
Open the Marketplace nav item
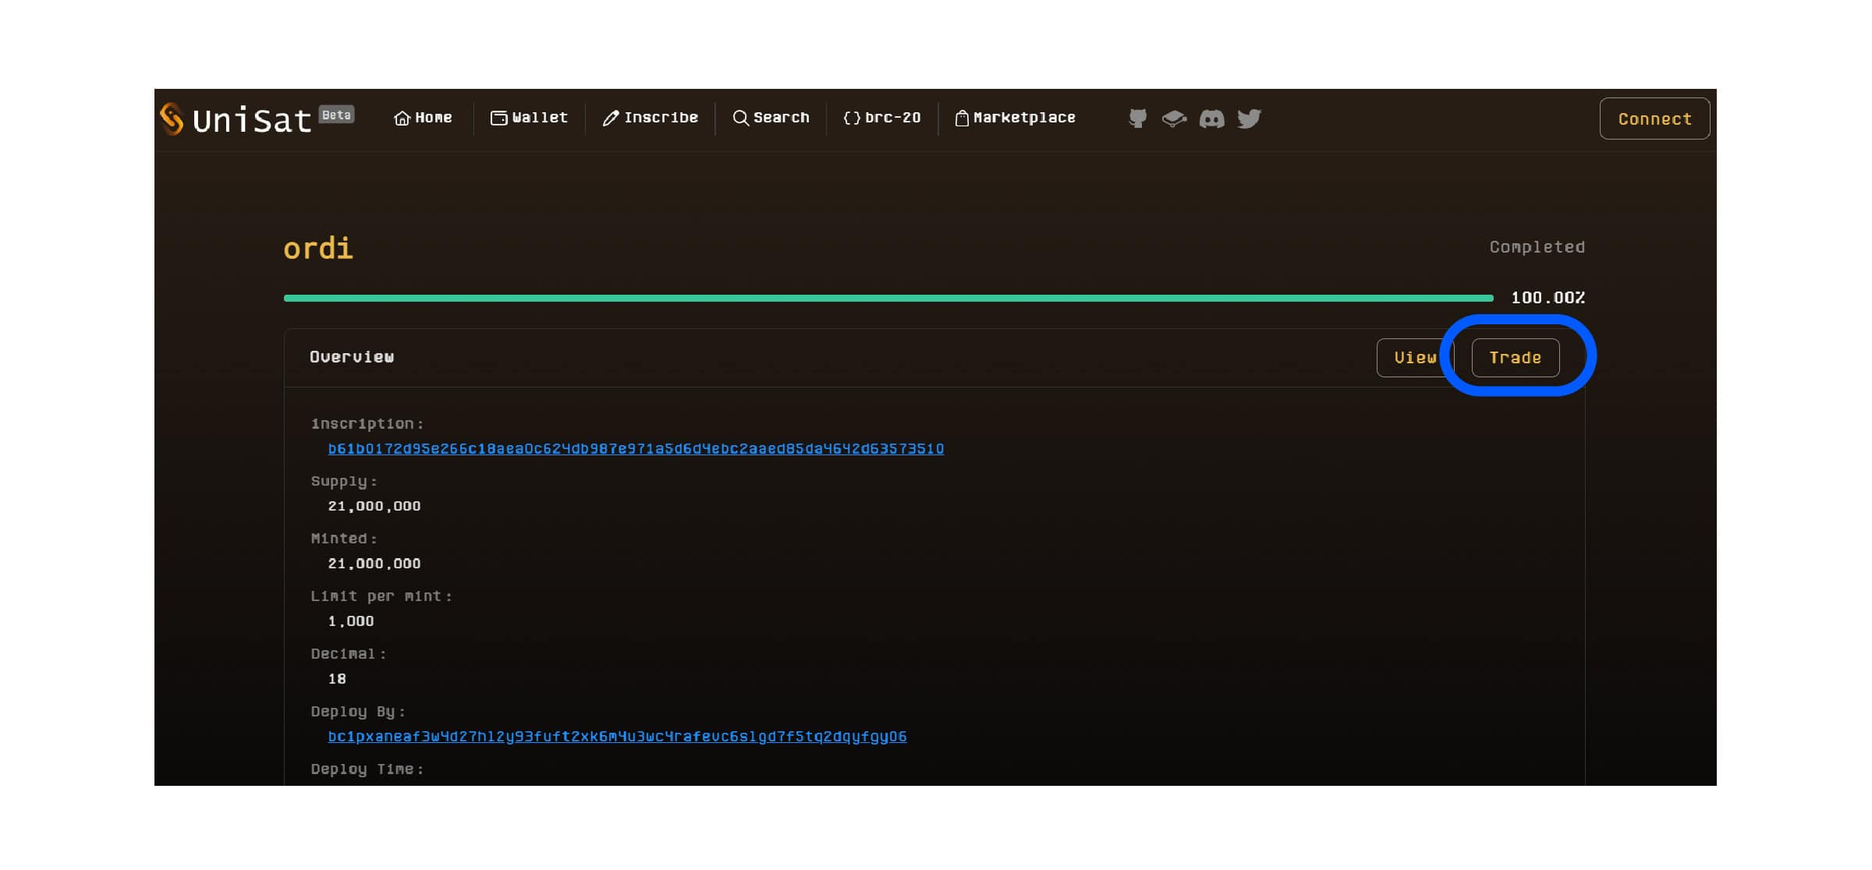(1015, 118)
